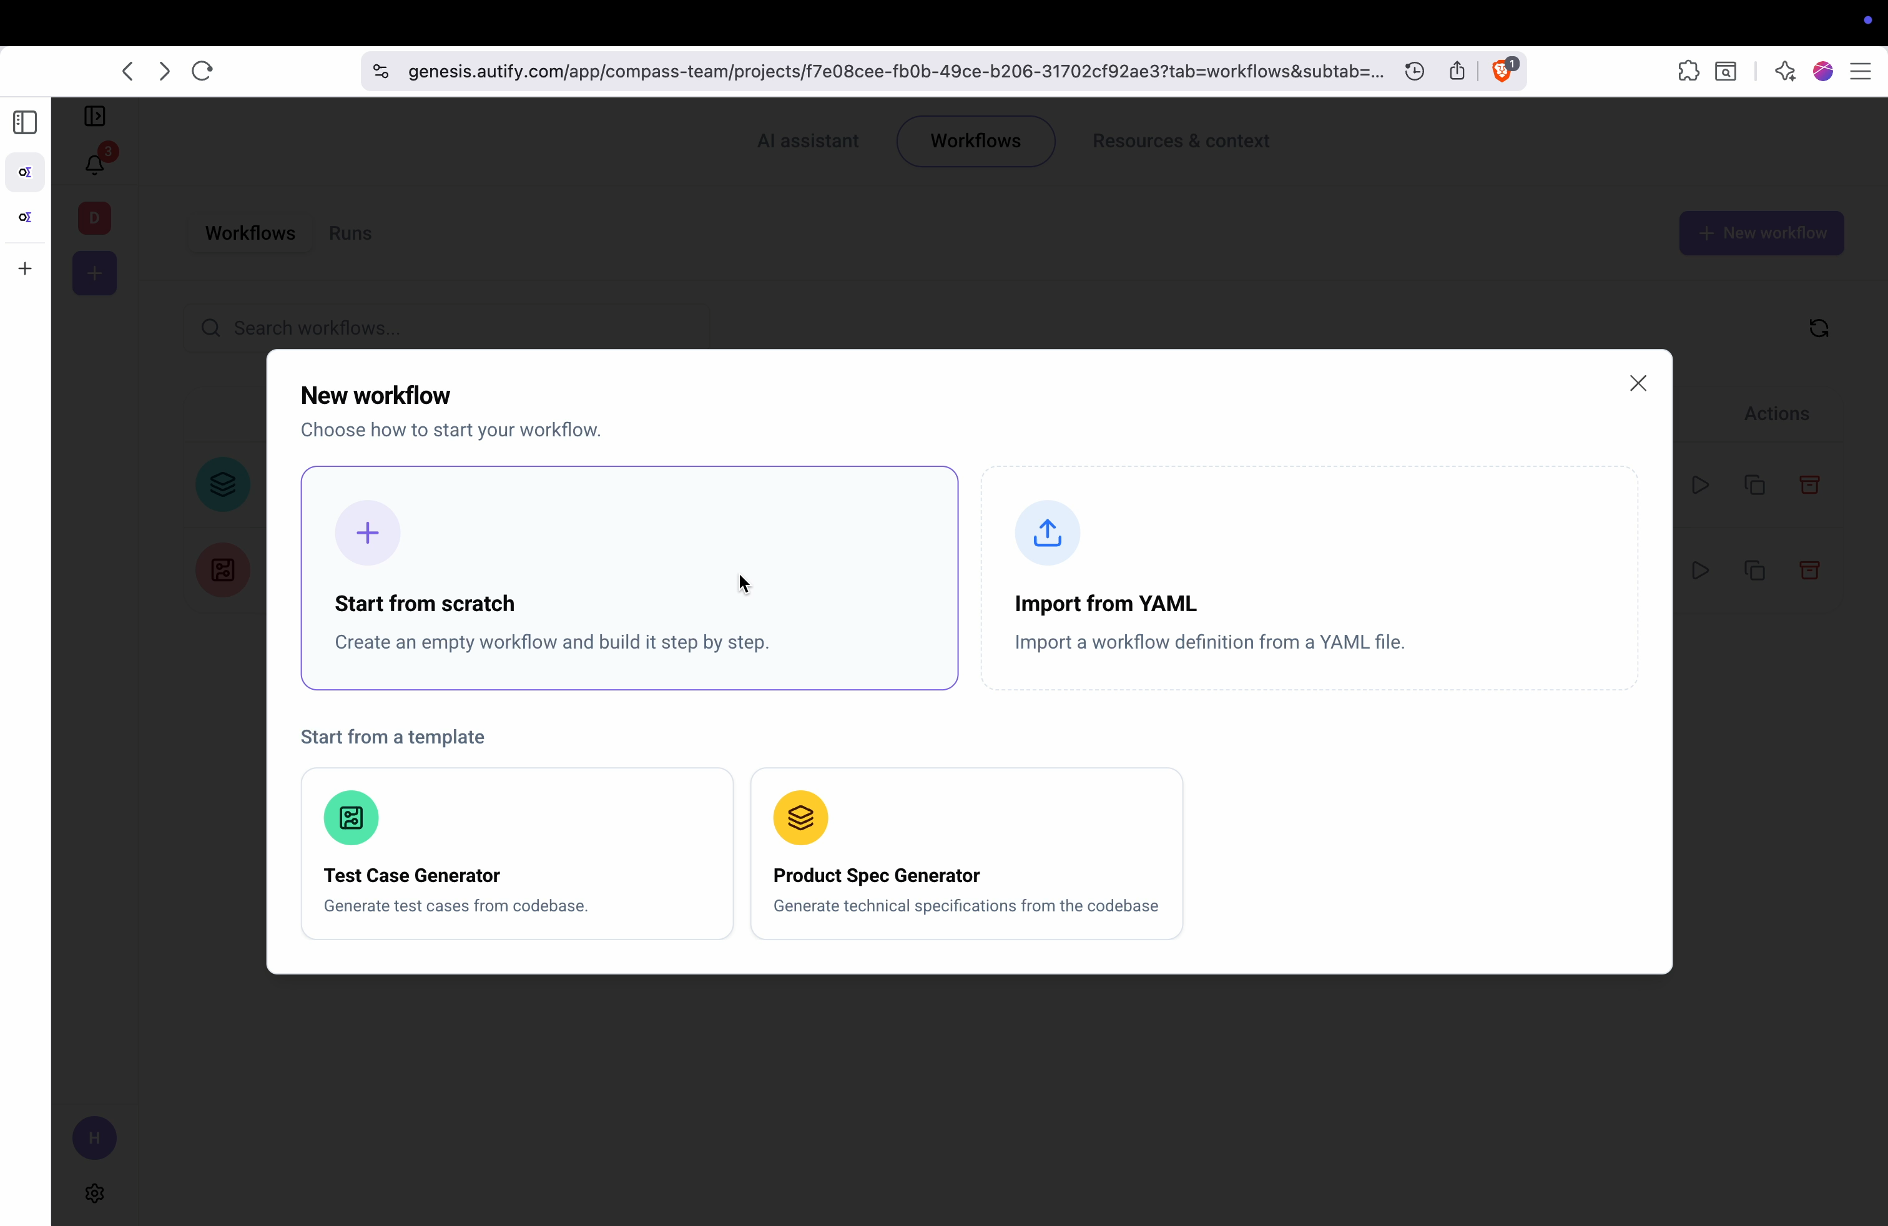
Task: Go back with the browser back arrow
Action: pos(128,71)
